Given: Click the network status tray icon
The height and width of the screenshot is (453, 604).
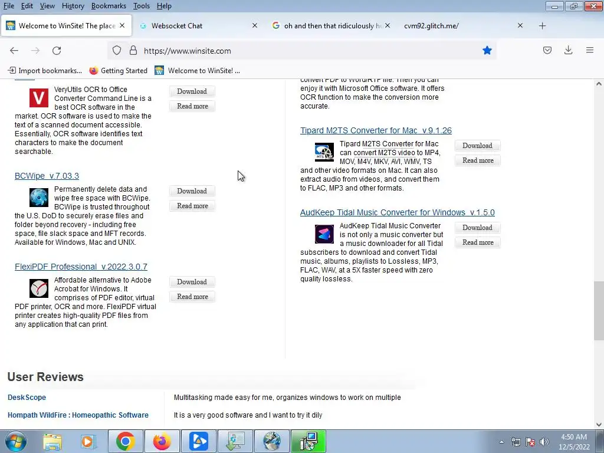Looking at the screenshot, I should pyautogui.click(x=516, y=442).
